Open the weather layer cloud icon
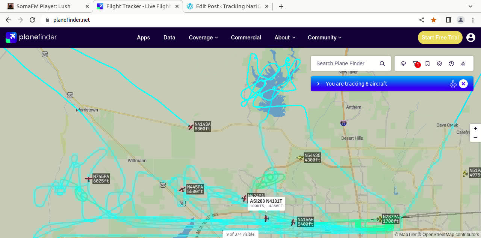Screen dimensions: 481x238 tap(403, 64)
